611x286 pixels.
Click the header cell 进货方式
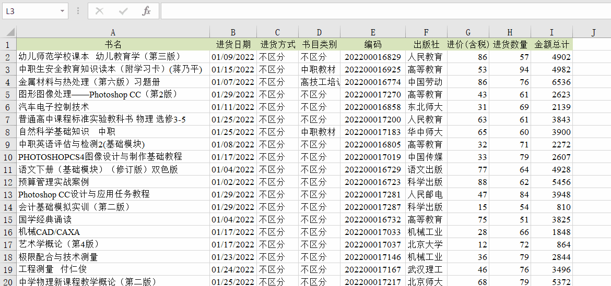click(x=277, y=44)
